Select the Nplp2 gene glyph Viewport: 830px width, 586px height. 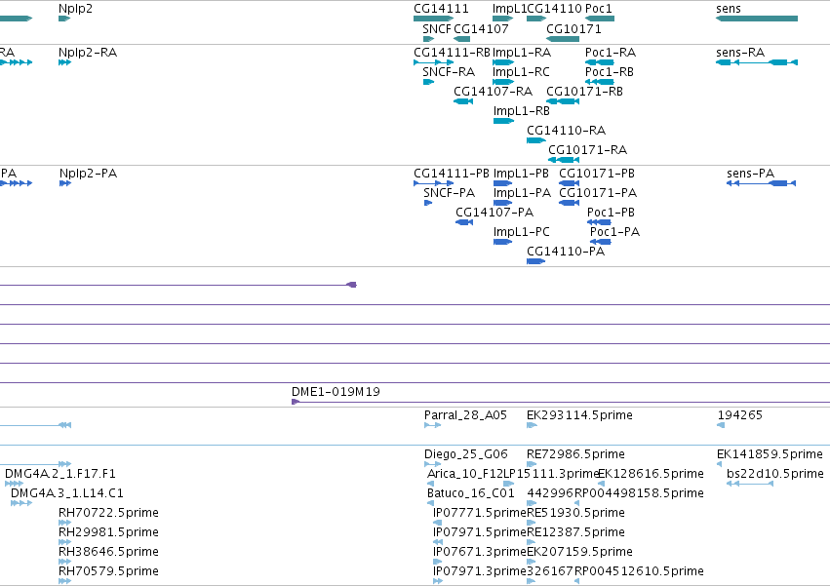[64, 19]
